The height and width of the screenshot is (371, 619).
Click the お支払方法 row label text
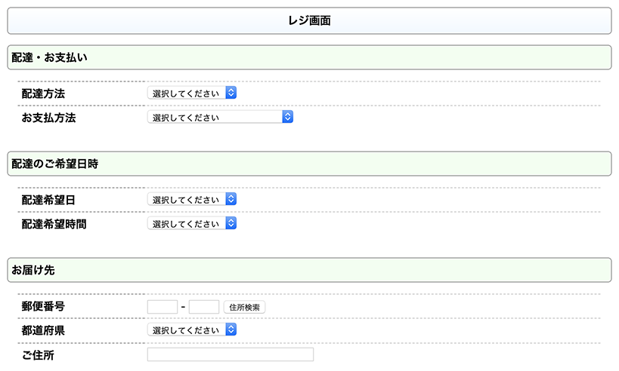point(48,118)
